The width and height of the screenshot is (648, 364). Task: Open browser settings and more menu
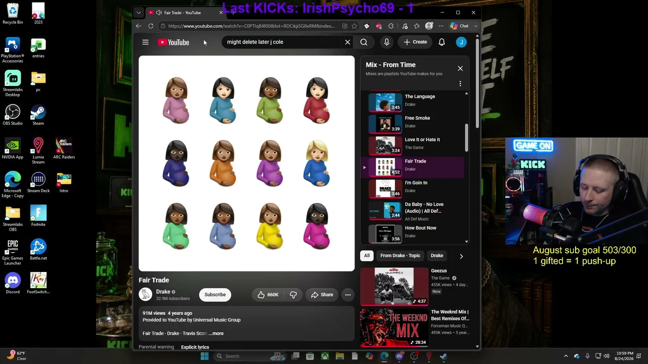coord(441,26)
